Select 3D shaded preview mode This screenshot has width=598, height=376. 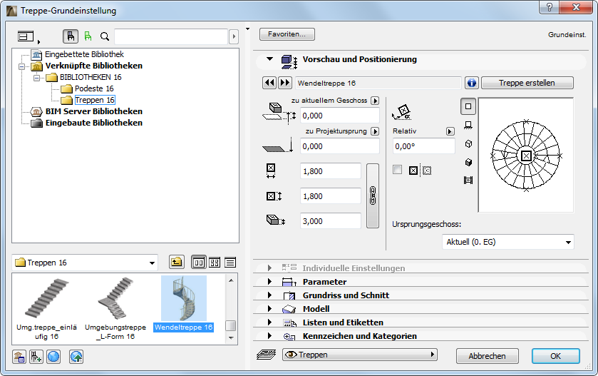469,162
